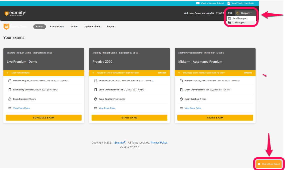Viewport: 285px width, 170px height.
Task: Click the Practice 2020 card title
Action: 102,62
